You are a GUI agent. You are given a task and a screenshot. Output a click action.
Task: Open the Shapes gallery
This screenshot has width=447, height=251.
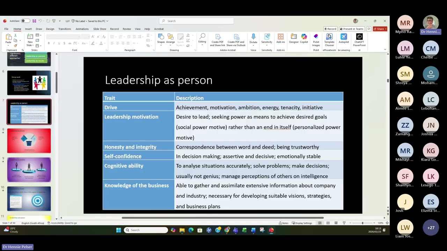(161, 40)
